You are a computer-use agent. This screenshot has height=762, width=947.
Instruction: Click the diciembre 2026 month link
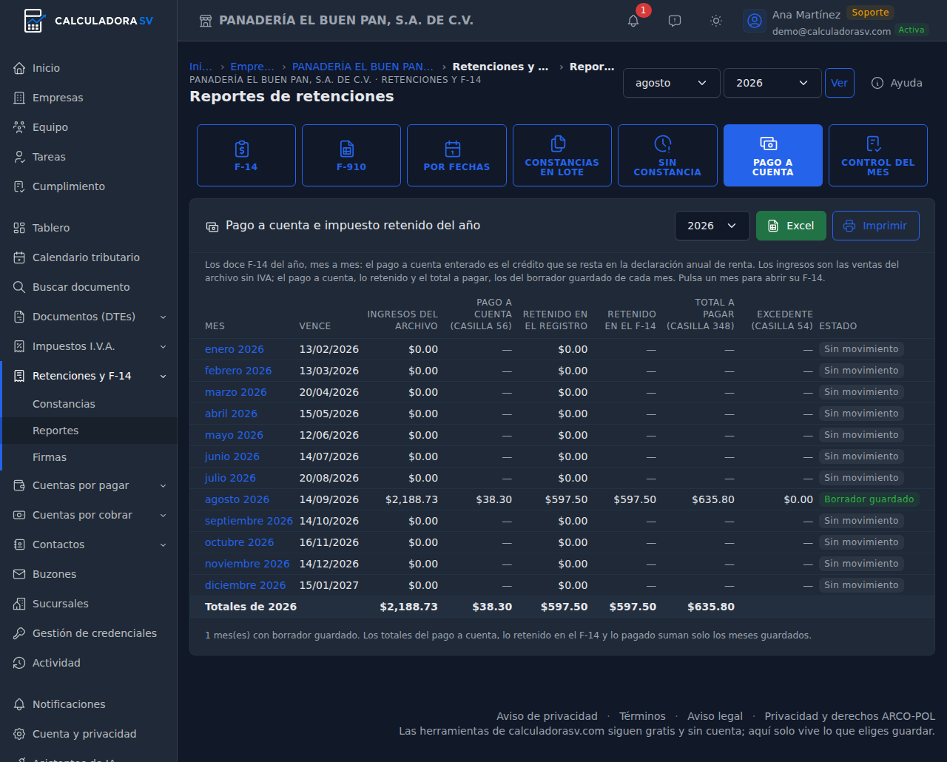tap(245, 585)
